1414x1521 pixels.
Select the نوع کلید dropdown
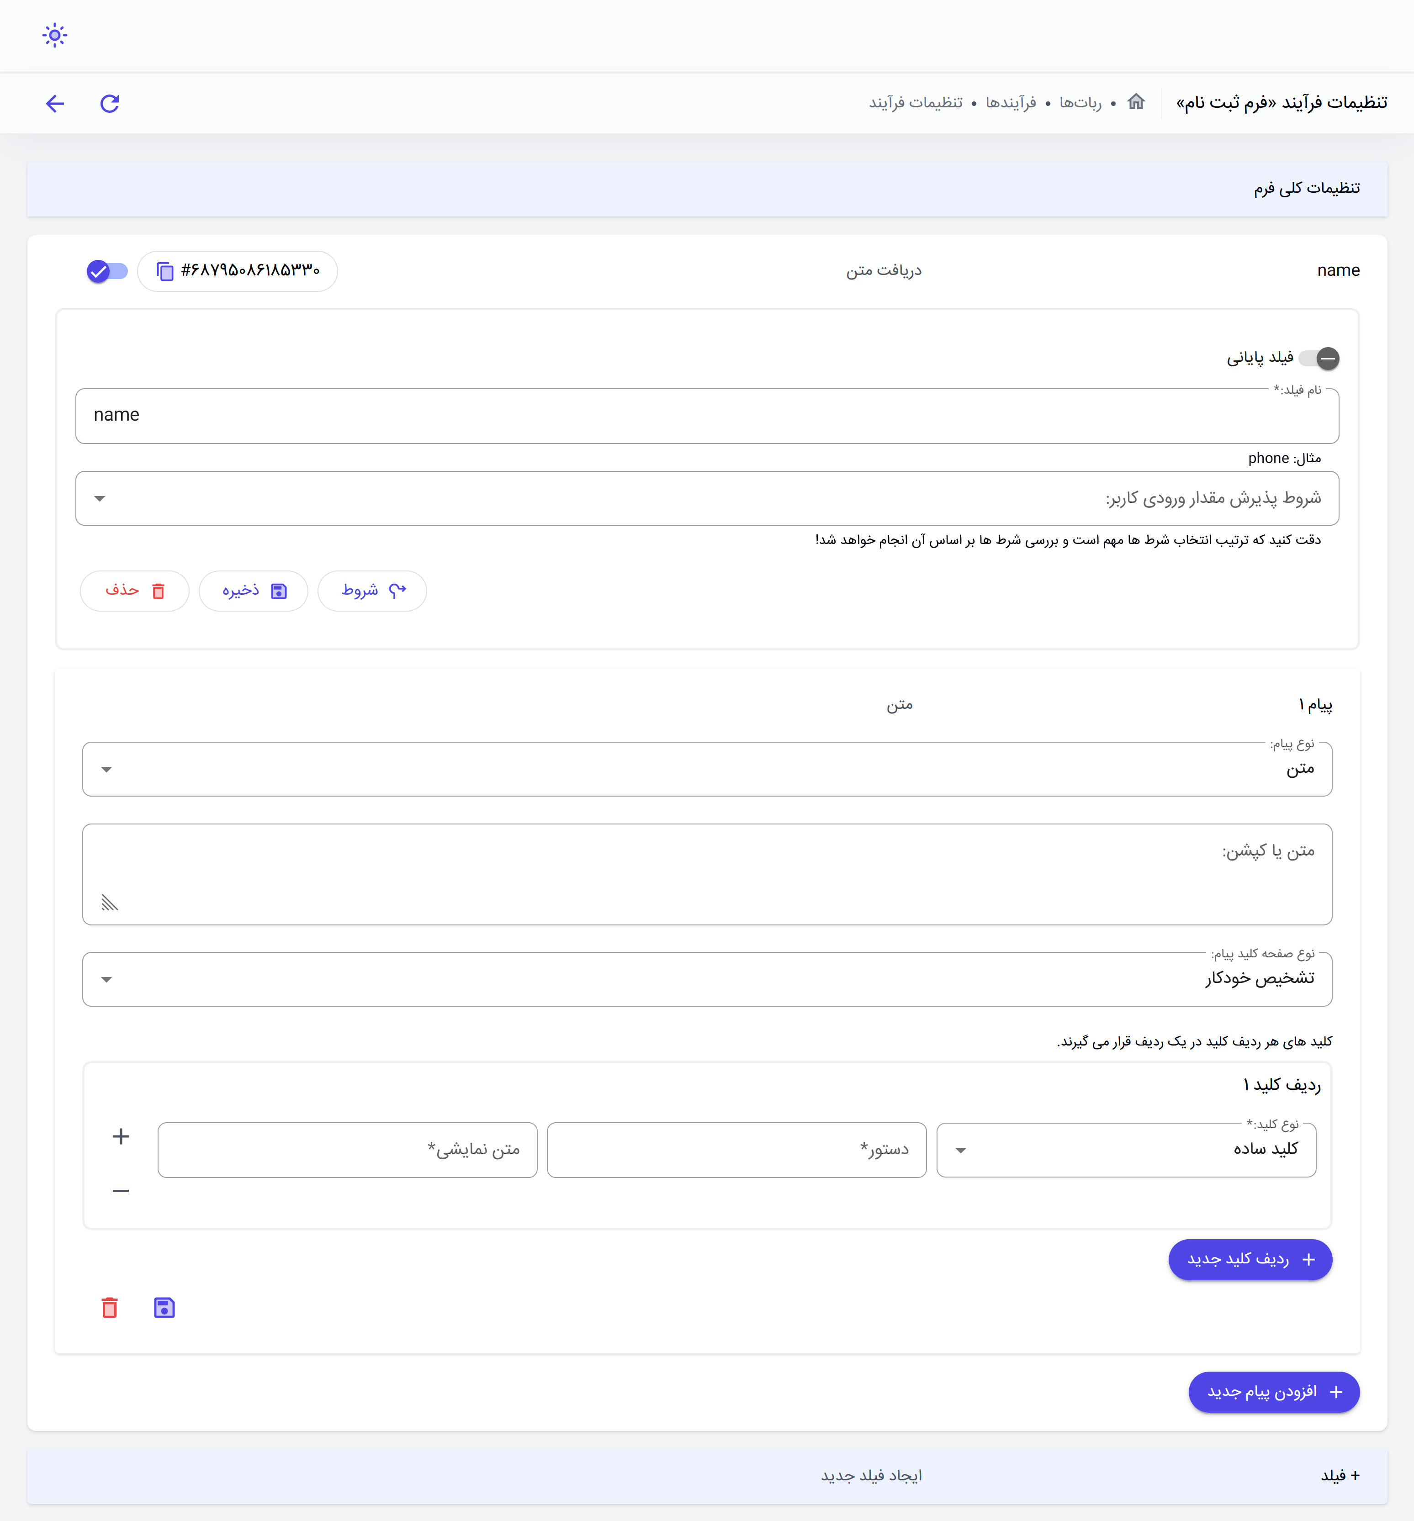pyautogui.click(x=1126, y=1150)
